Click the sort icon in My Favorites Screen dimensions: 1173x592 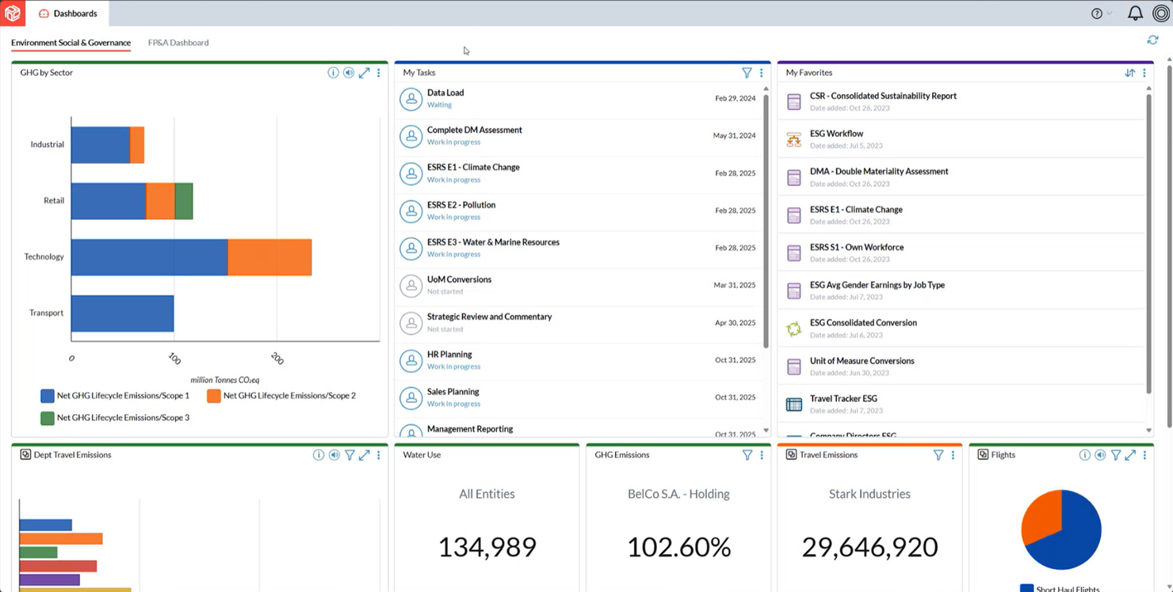point(1129,72)
